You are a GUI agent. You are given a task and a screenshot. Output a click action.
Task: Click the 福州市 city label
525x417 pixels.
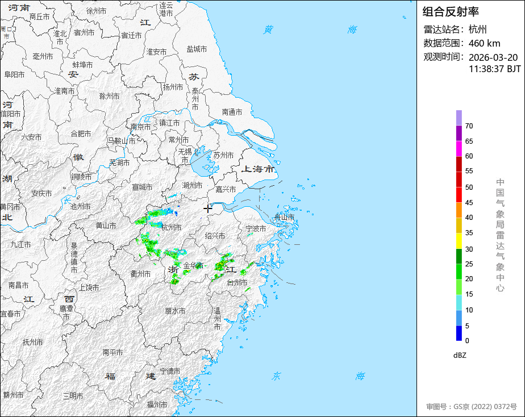point(157,405)
